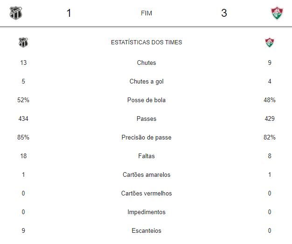The height and width of the screenshot is (244, 292).
Task: Select the Cartões amarelos label
Action: coord(146,175)
